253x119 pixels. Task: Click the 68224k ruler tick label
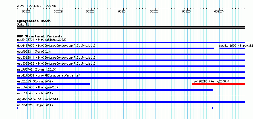pyautogui.click(x=123, y=11)
